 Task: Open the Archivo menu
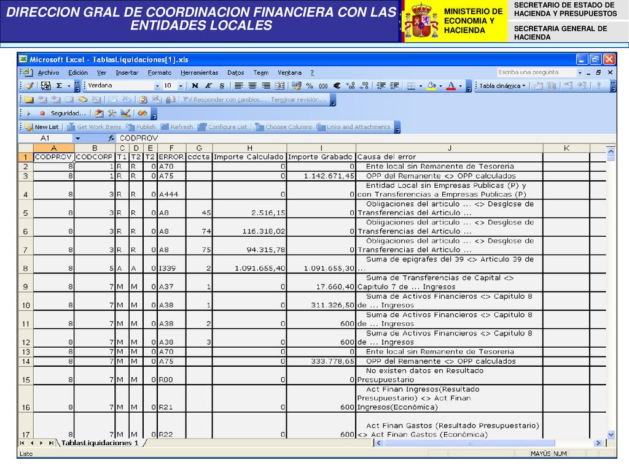click(x=49, y=72)
